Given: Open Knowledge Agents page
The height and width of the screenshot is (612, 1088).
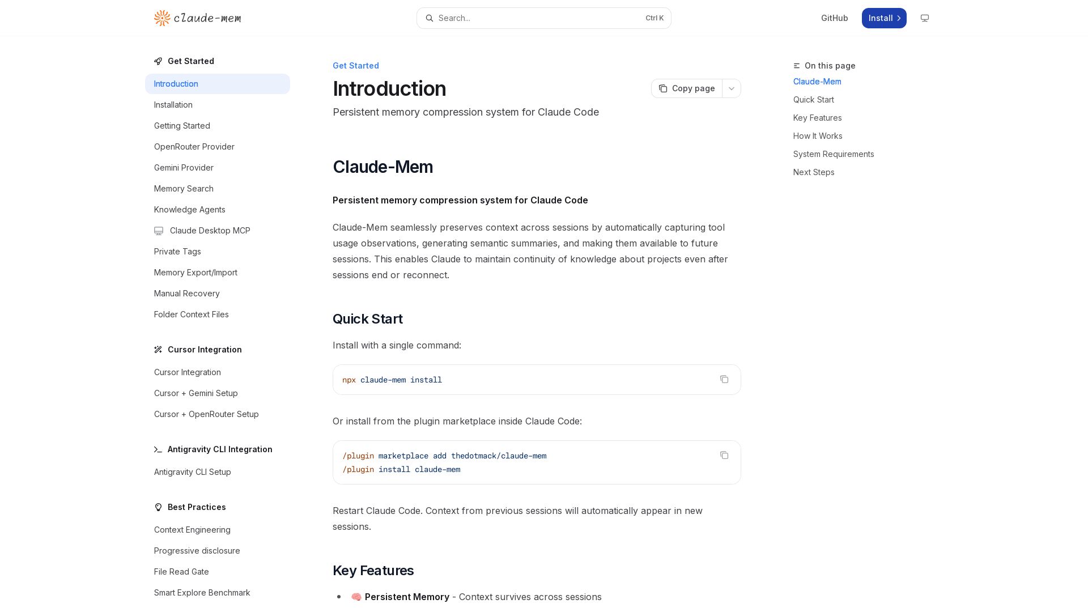Looking at the screenshot, I should pos(218,210).
